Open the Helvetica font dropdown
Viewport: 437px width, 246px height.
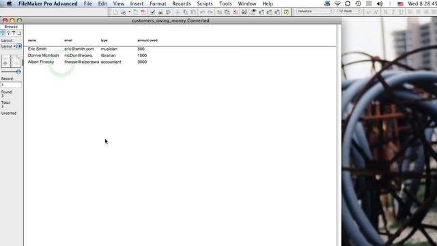pos(315,11)
